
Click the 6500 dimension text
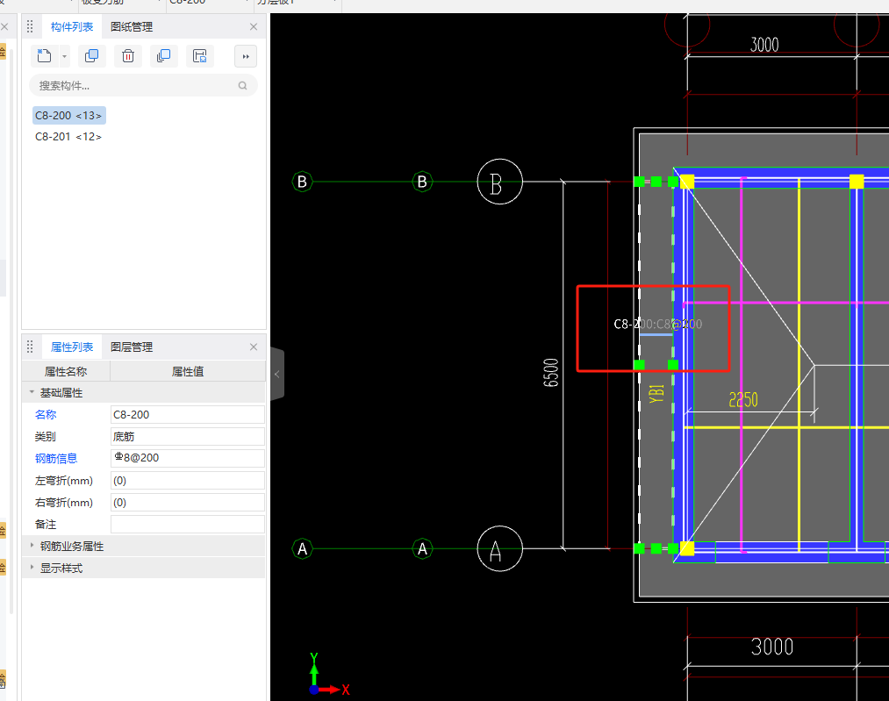coord(551,372)
